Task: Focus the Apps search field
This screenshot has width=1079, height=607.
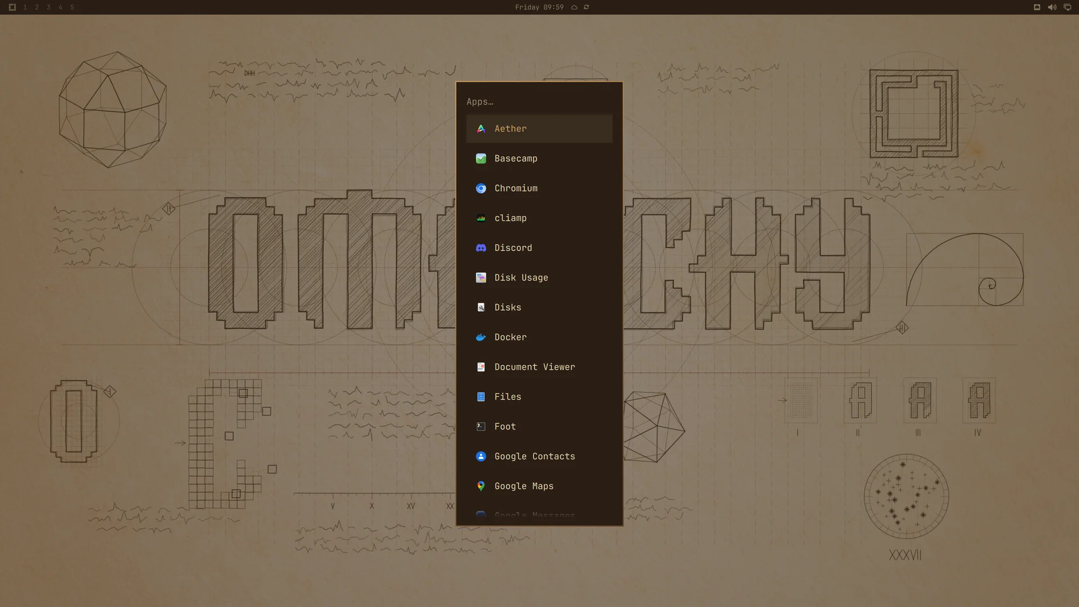Action: tap(539, 102)
